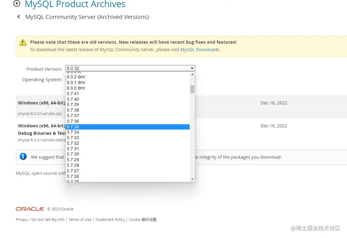Select version 5.7.29
347x238 pixels.
(128, 160)
